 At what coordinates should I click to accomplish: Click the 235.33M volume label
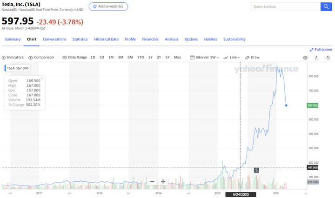pyautogui.click(x=313, y=182)
